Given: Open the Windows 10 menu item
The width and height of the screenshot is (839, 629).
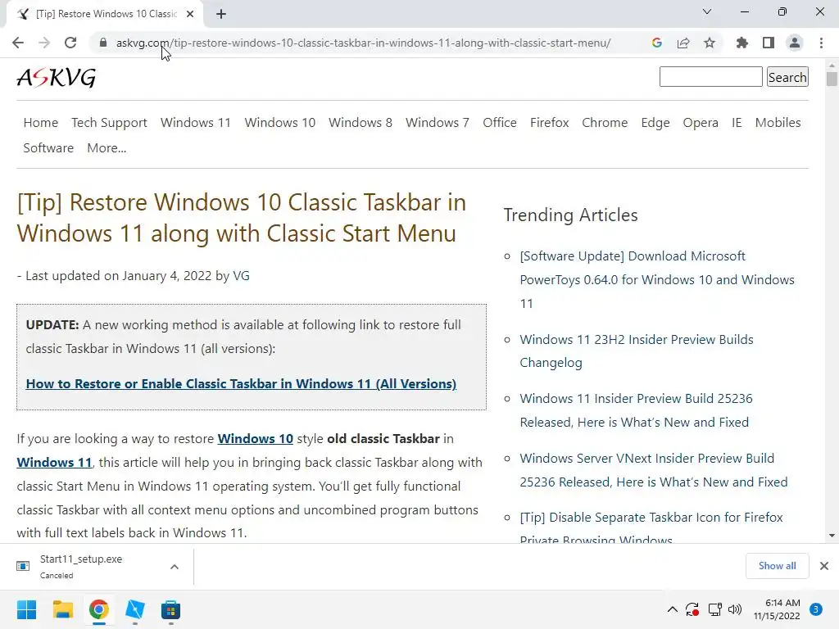Looking at the screenshot, I should pos(280,123).
